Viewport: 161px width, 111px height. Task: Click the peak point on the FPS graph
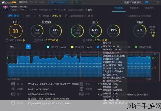point(67,54)
